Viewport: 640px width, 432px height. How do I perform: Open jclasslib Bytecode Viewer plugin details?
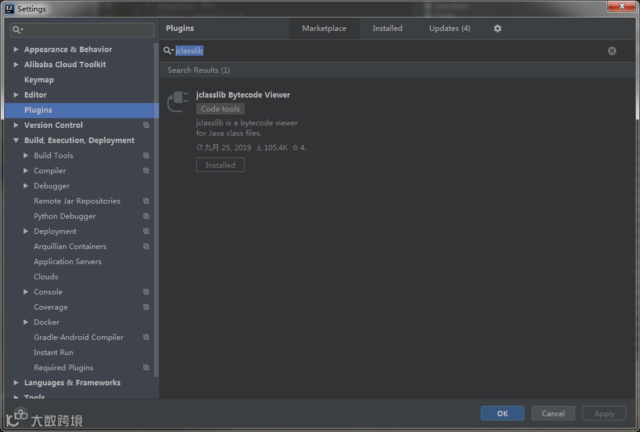(243, 95)
